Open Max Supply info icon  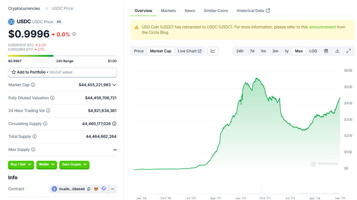[x=33, y=149]
